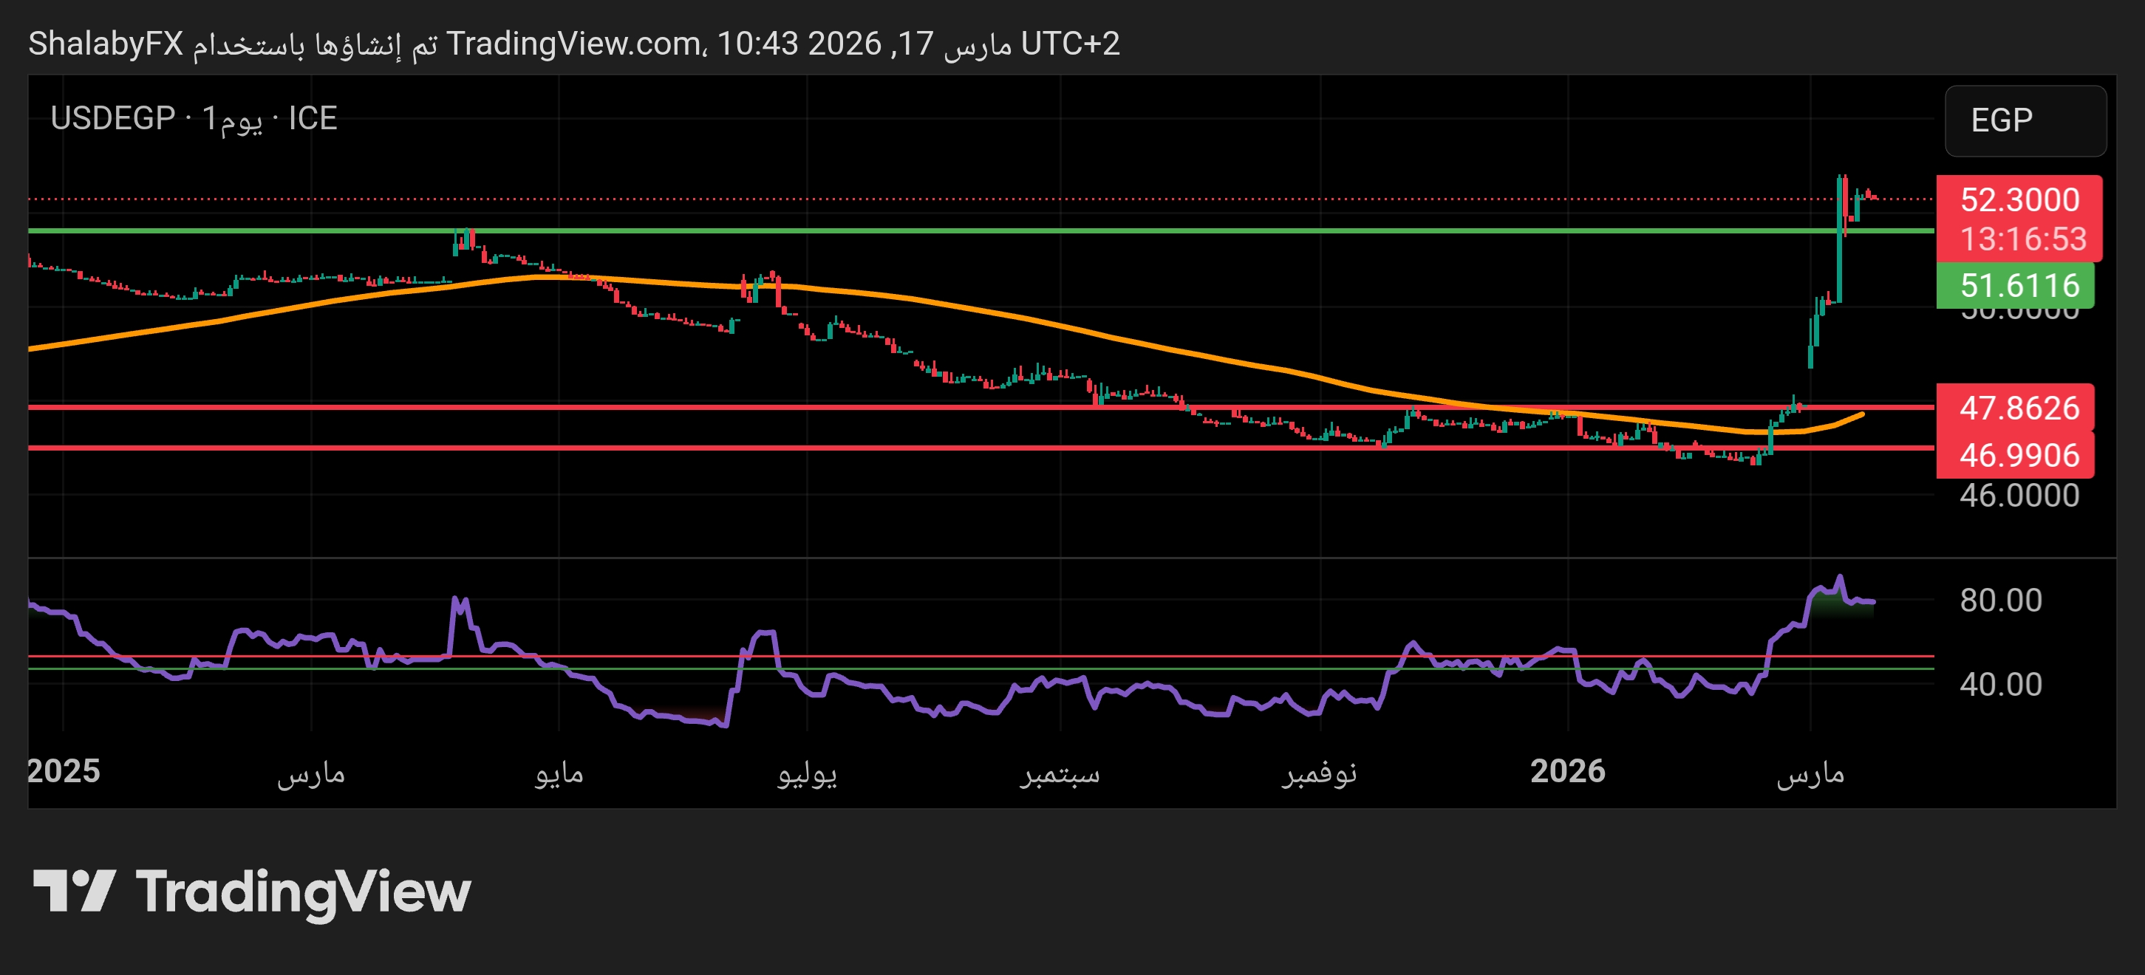Image resolution: width=2145 pixels, height=975 pixels.
Task: Click the 80.00 RSI axis label
Action: [x=2000, y=601]
